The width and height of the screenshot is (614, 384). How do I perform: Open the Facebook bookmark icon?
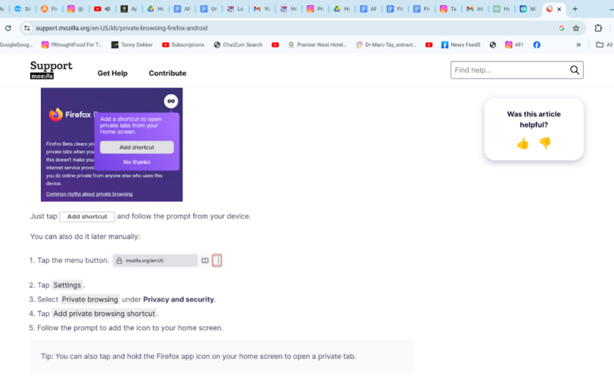click(537, 45)
